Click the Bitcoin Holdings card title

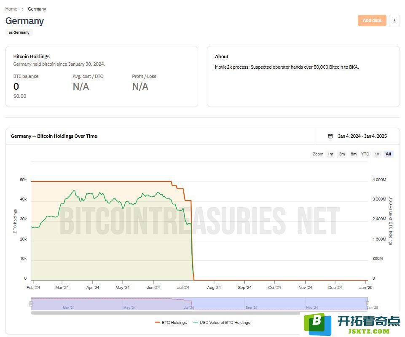pyautogui.click(x=32, y=56)
